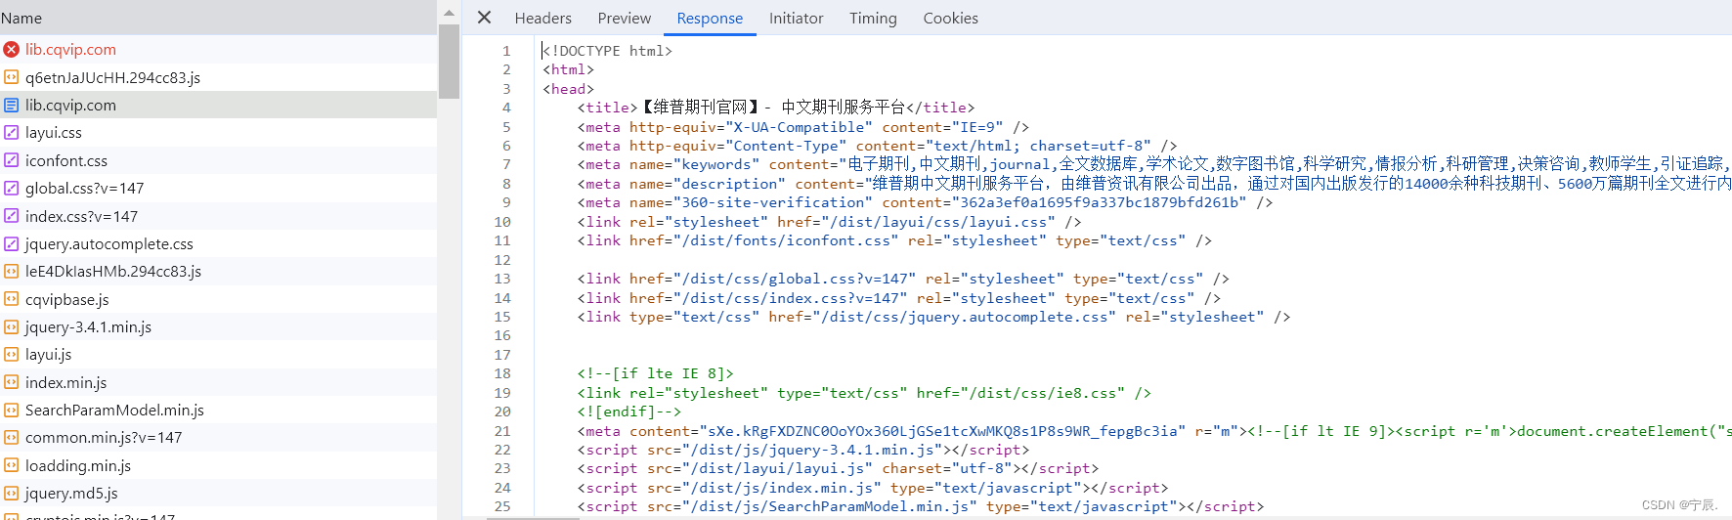Click the <!--[if lte IE 8]> comment line
Viewport: 1732px width, 520px height.
pyautogui.click(x=655, y=373)
